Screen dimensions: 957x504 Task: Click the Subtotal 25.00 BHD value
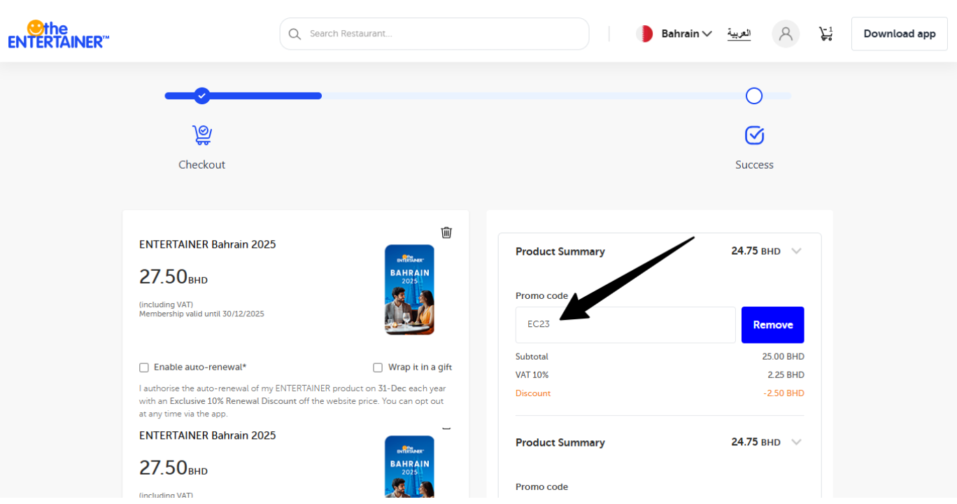tap(784, 357)
